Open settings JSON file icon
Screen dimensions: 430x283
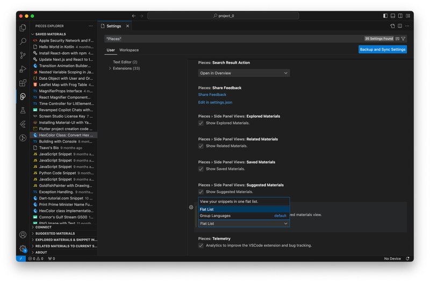392,26
